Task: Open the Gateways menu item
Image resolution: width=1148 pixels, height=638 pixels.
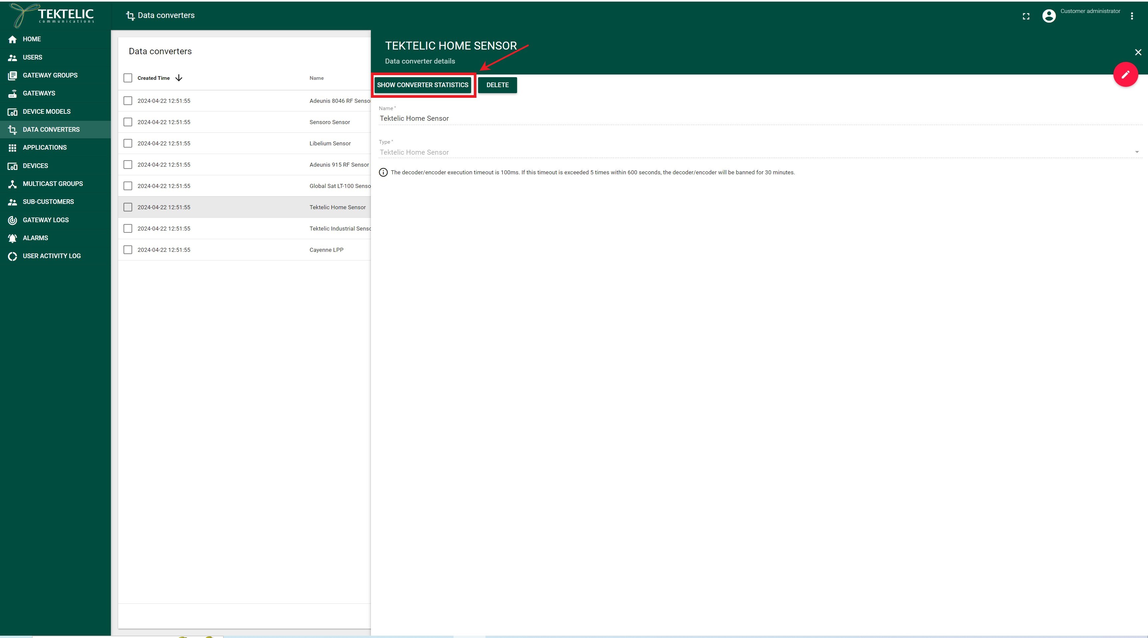Action: 55,93
